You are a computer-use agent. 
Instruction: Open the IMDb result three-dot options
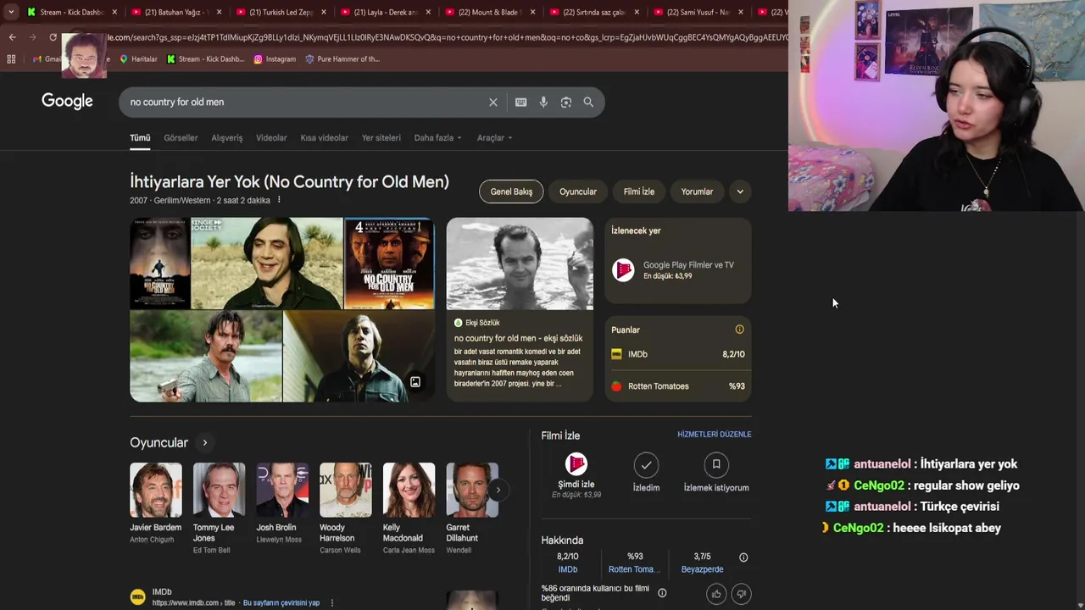click(332, 603)
